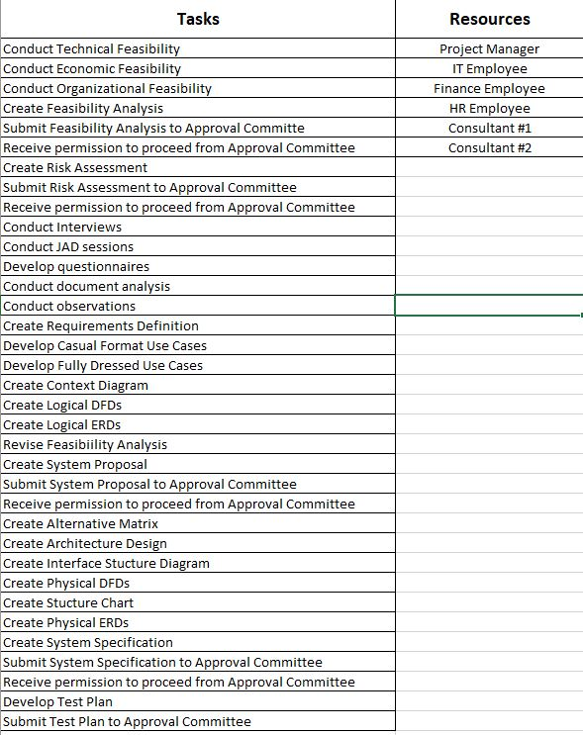Select the Create Logical DFDs cell
The image size is (583, 735).
[x=198, y=405]
